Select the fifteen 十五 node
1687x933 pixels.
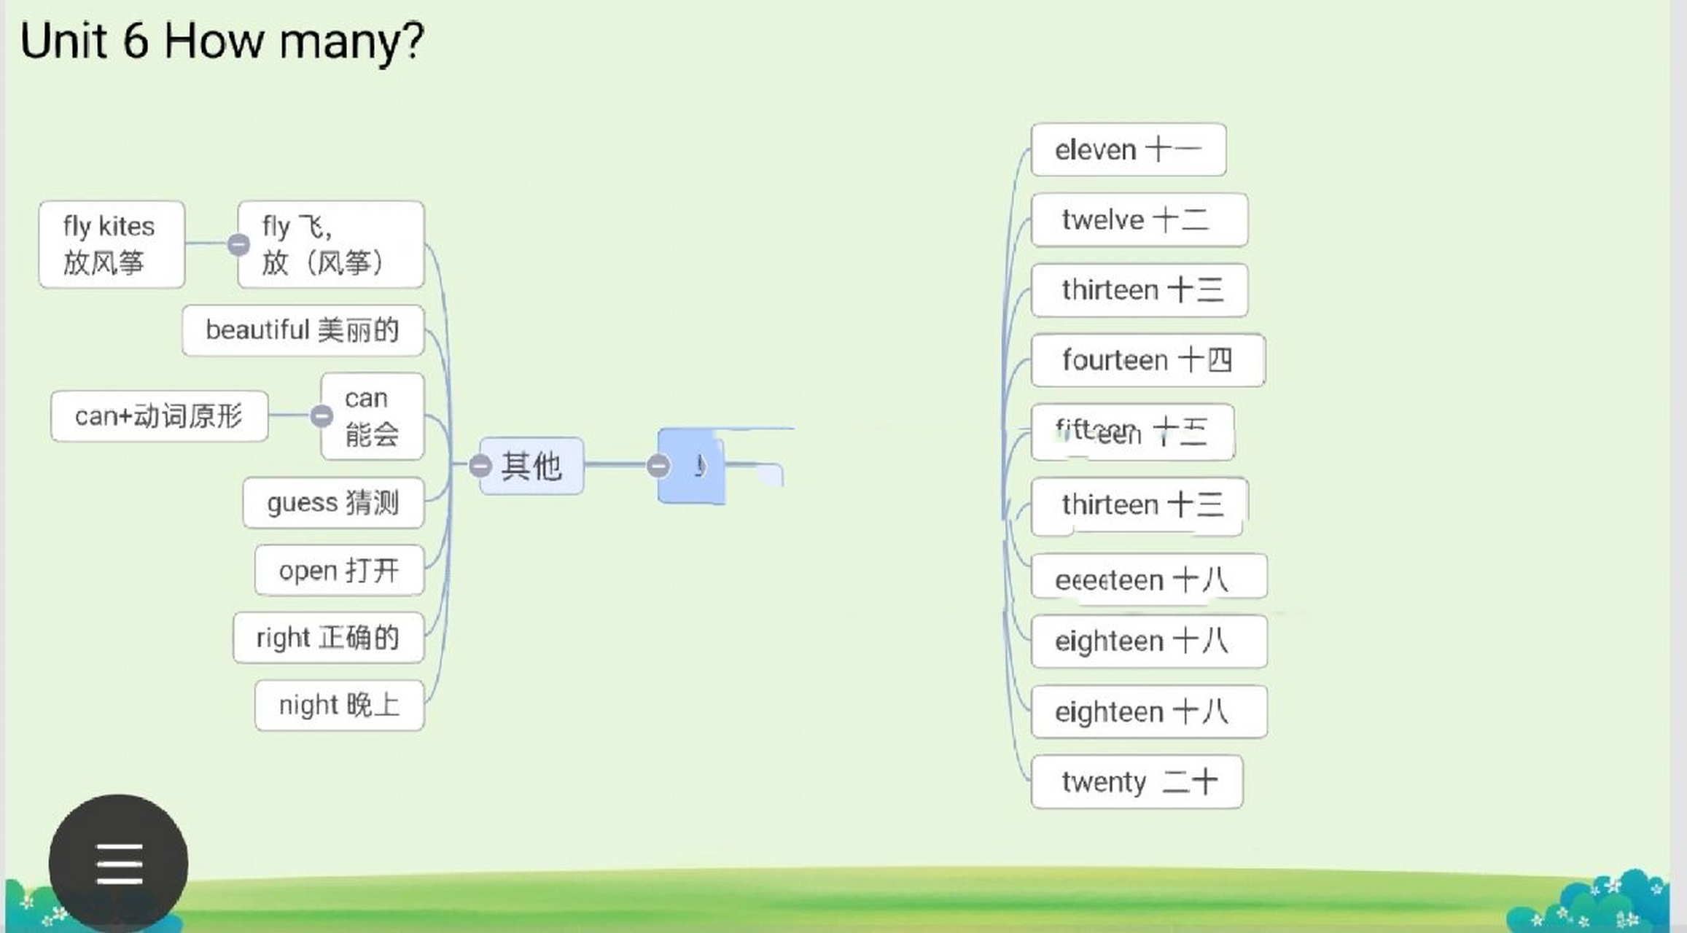tap(1131, 432)
